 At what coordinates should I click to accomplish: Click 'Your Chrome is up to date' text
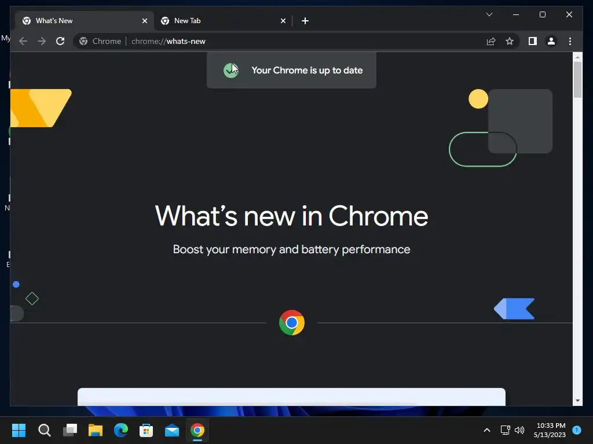click(x=307, y=70)
